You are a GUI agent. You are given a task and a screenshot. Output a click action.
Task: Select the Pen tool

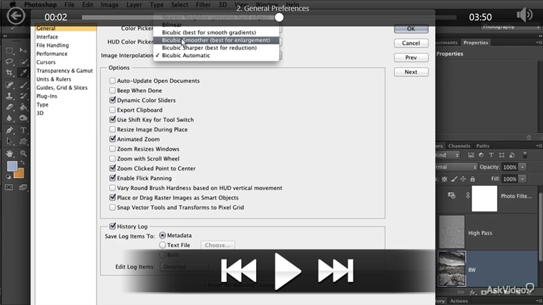9,131
